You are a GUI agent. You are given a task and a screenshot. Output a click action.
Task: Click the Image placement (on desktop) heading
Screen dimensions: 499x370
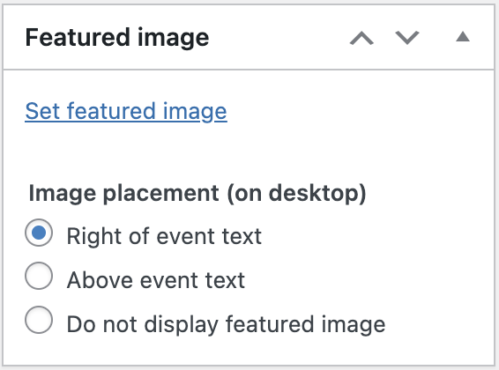197,193
